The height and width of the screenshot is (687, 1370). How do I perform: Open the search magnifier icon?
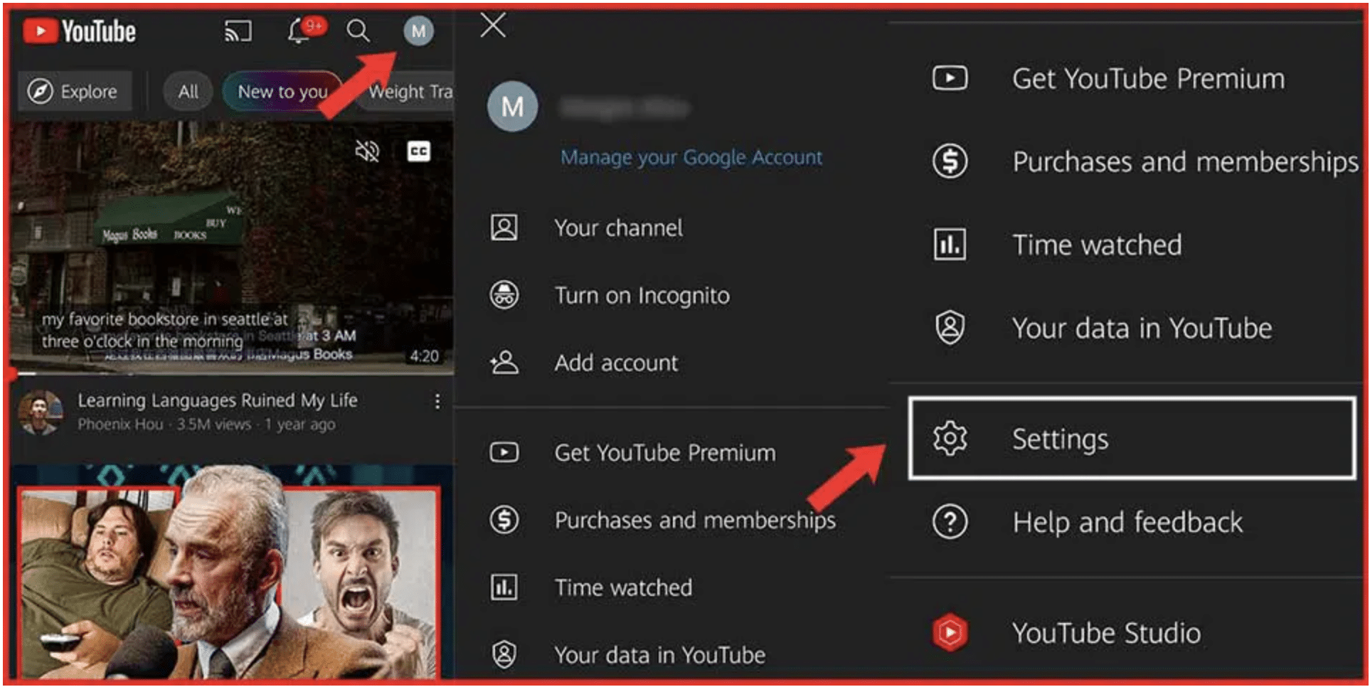tap(358, 31)
